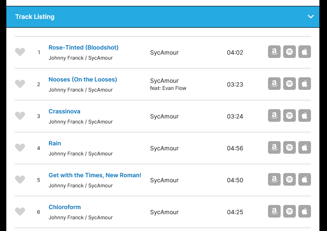Click the Nooses (On the Looses) title
The image size is (327, 231).
(83, 79)
